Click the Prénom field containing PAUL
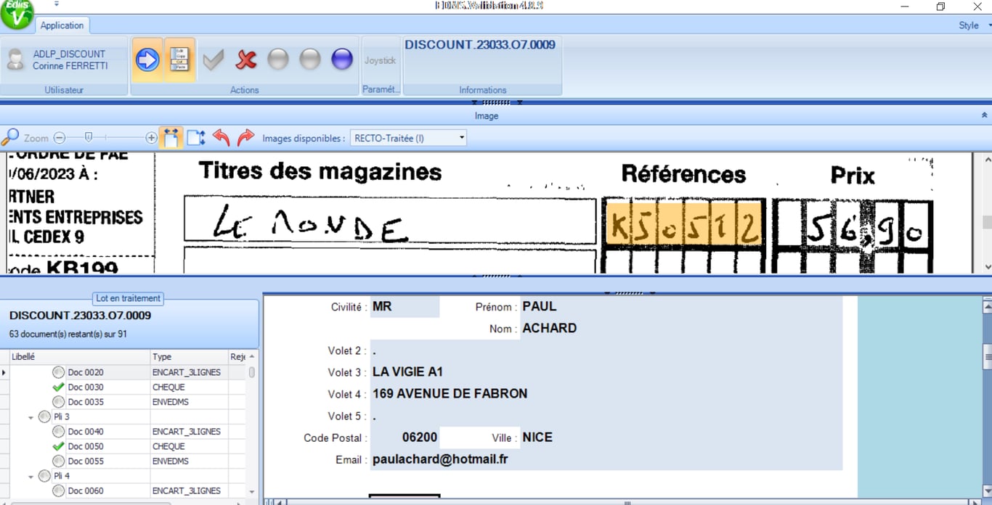Viewport: 992px width, 505px height. click(680, 307)
